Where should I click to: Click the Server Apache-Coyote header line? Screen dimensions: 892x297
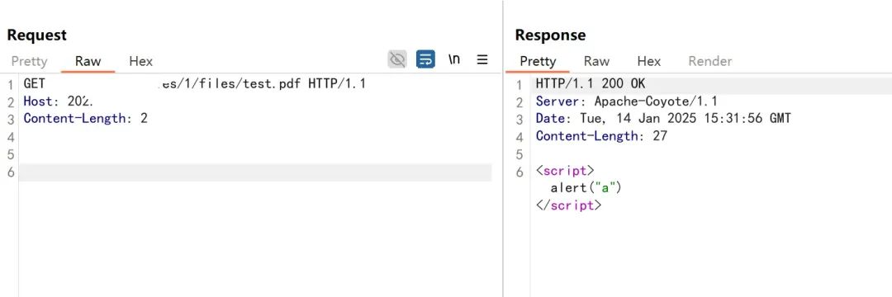626,101
